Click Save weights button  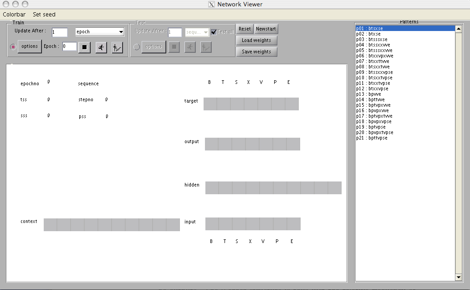pos(256,52)
